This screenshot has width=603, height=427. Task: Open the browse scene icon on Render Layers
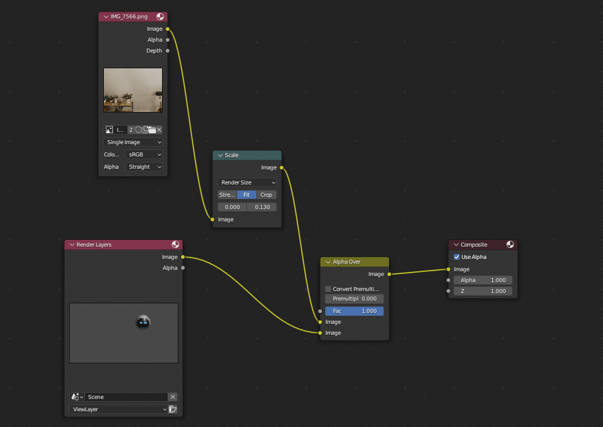coord(75,397)
